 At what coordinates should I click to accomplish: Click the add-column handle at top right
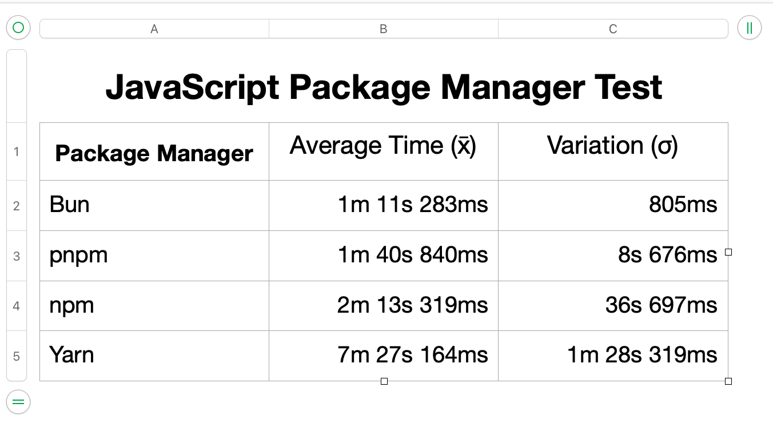coord(749,27)
